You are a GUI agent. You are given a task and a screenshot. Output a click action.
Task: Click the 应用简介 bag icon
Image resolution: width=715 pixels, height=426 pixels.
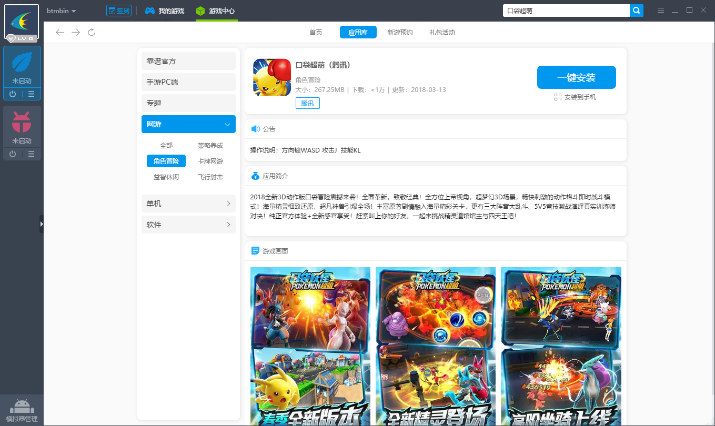pyautogui.click(x=256, y=176)
